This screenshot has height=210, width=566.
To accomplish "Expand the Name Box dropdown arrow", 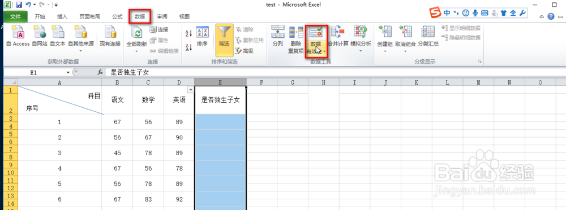I will [67, 72].
